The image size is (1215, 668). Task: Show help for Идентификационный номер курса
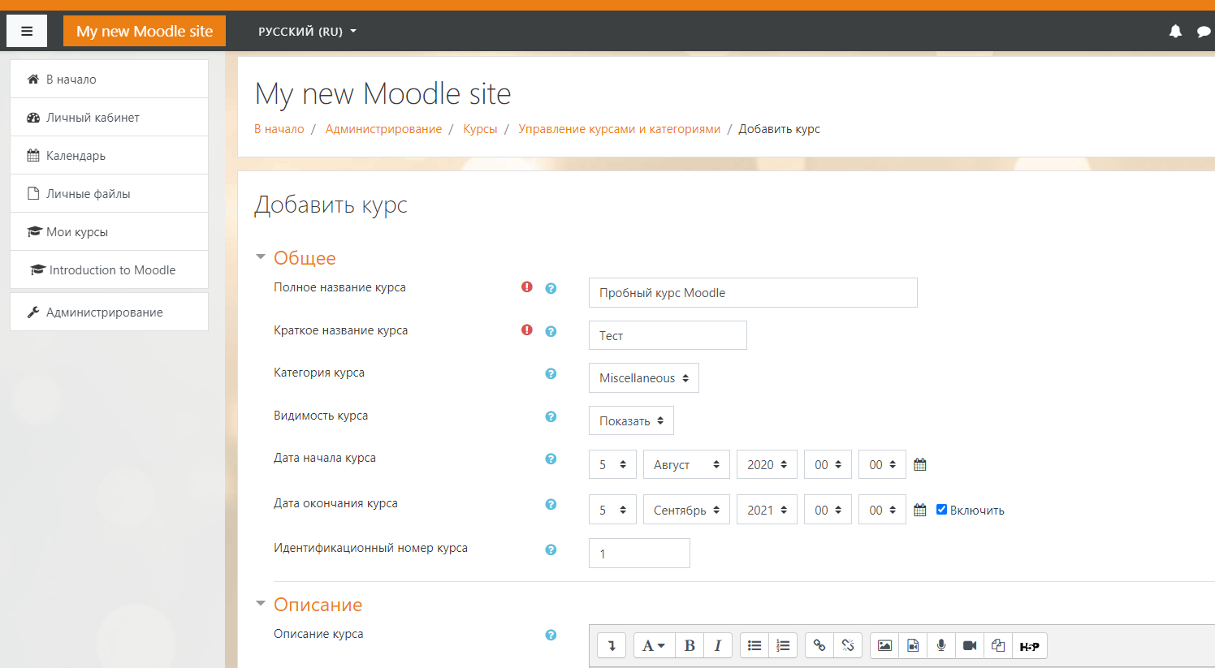tap(551, 549)
